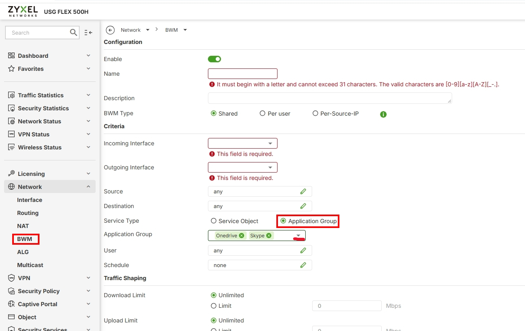Click the sidebar Search box
The height and width of the screenshot is (331, 525).
(42, 33)
